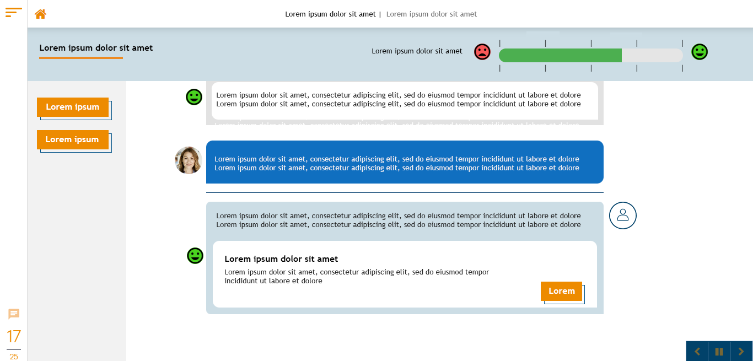Go to the home icon

[x=40, y=14]
